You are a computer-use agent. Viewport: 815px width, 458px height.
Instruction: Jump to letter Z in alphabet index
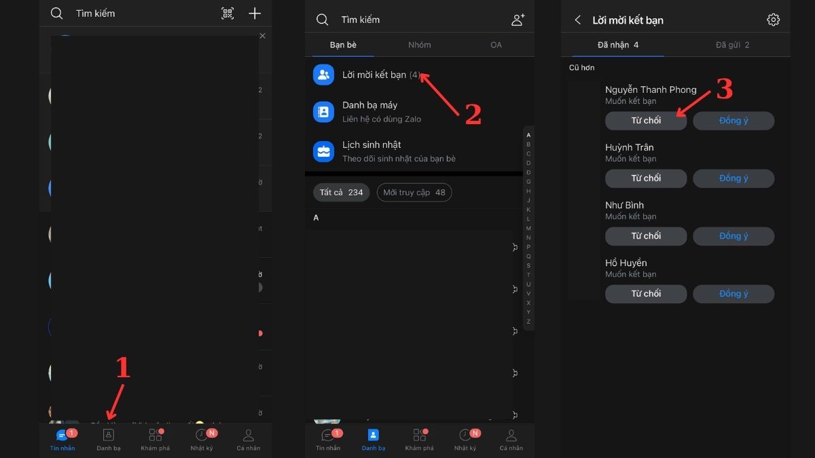[x=528, y=322]
